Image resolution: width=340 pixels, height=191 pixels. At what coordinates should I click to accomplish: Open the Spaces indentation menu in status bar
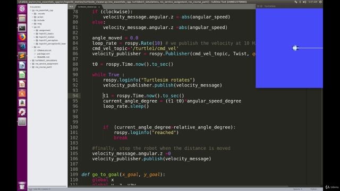[x=297, y=189]
